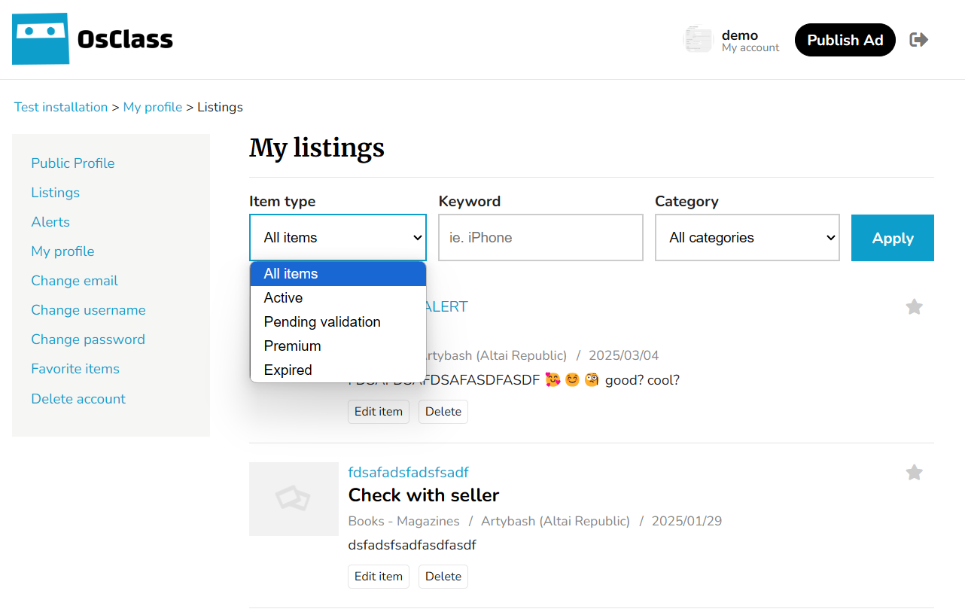Open Public Profile in the sidebar
This screenshot has width=965, height=612.
[x=73, y=163]
